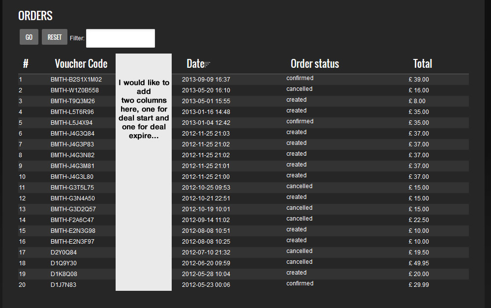This screenshot has width=491, height=308.
Task: Select voucher code BMTH-L5J4X94
Action: coord(71,123)
